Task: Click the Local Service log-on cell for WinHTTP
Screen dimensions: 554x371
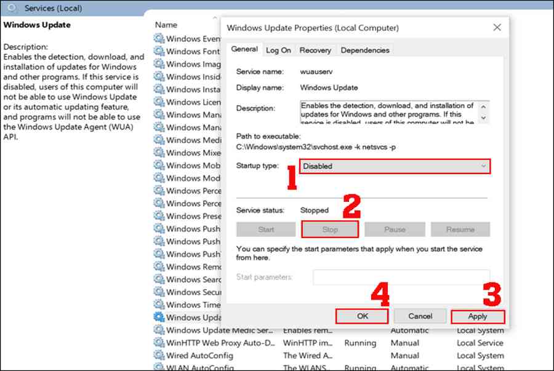Action: point(480,343)
